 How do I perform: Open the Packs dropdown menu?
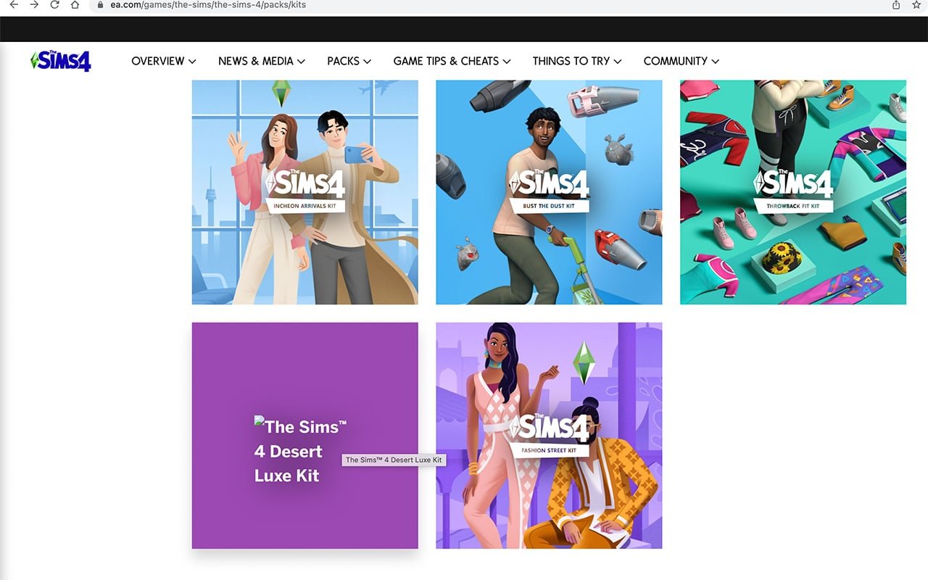(349, 61)
